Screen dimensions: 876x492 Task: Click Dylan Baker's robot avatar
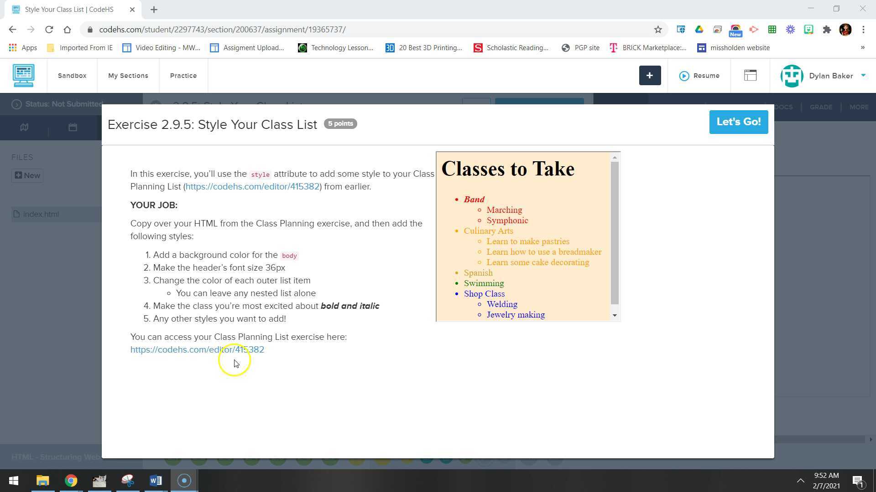click(x=792, y=76)
